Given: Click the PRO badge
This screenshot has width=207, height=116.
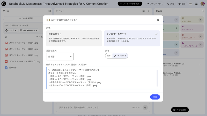Looking at the screenshot, I should [190, 4].
